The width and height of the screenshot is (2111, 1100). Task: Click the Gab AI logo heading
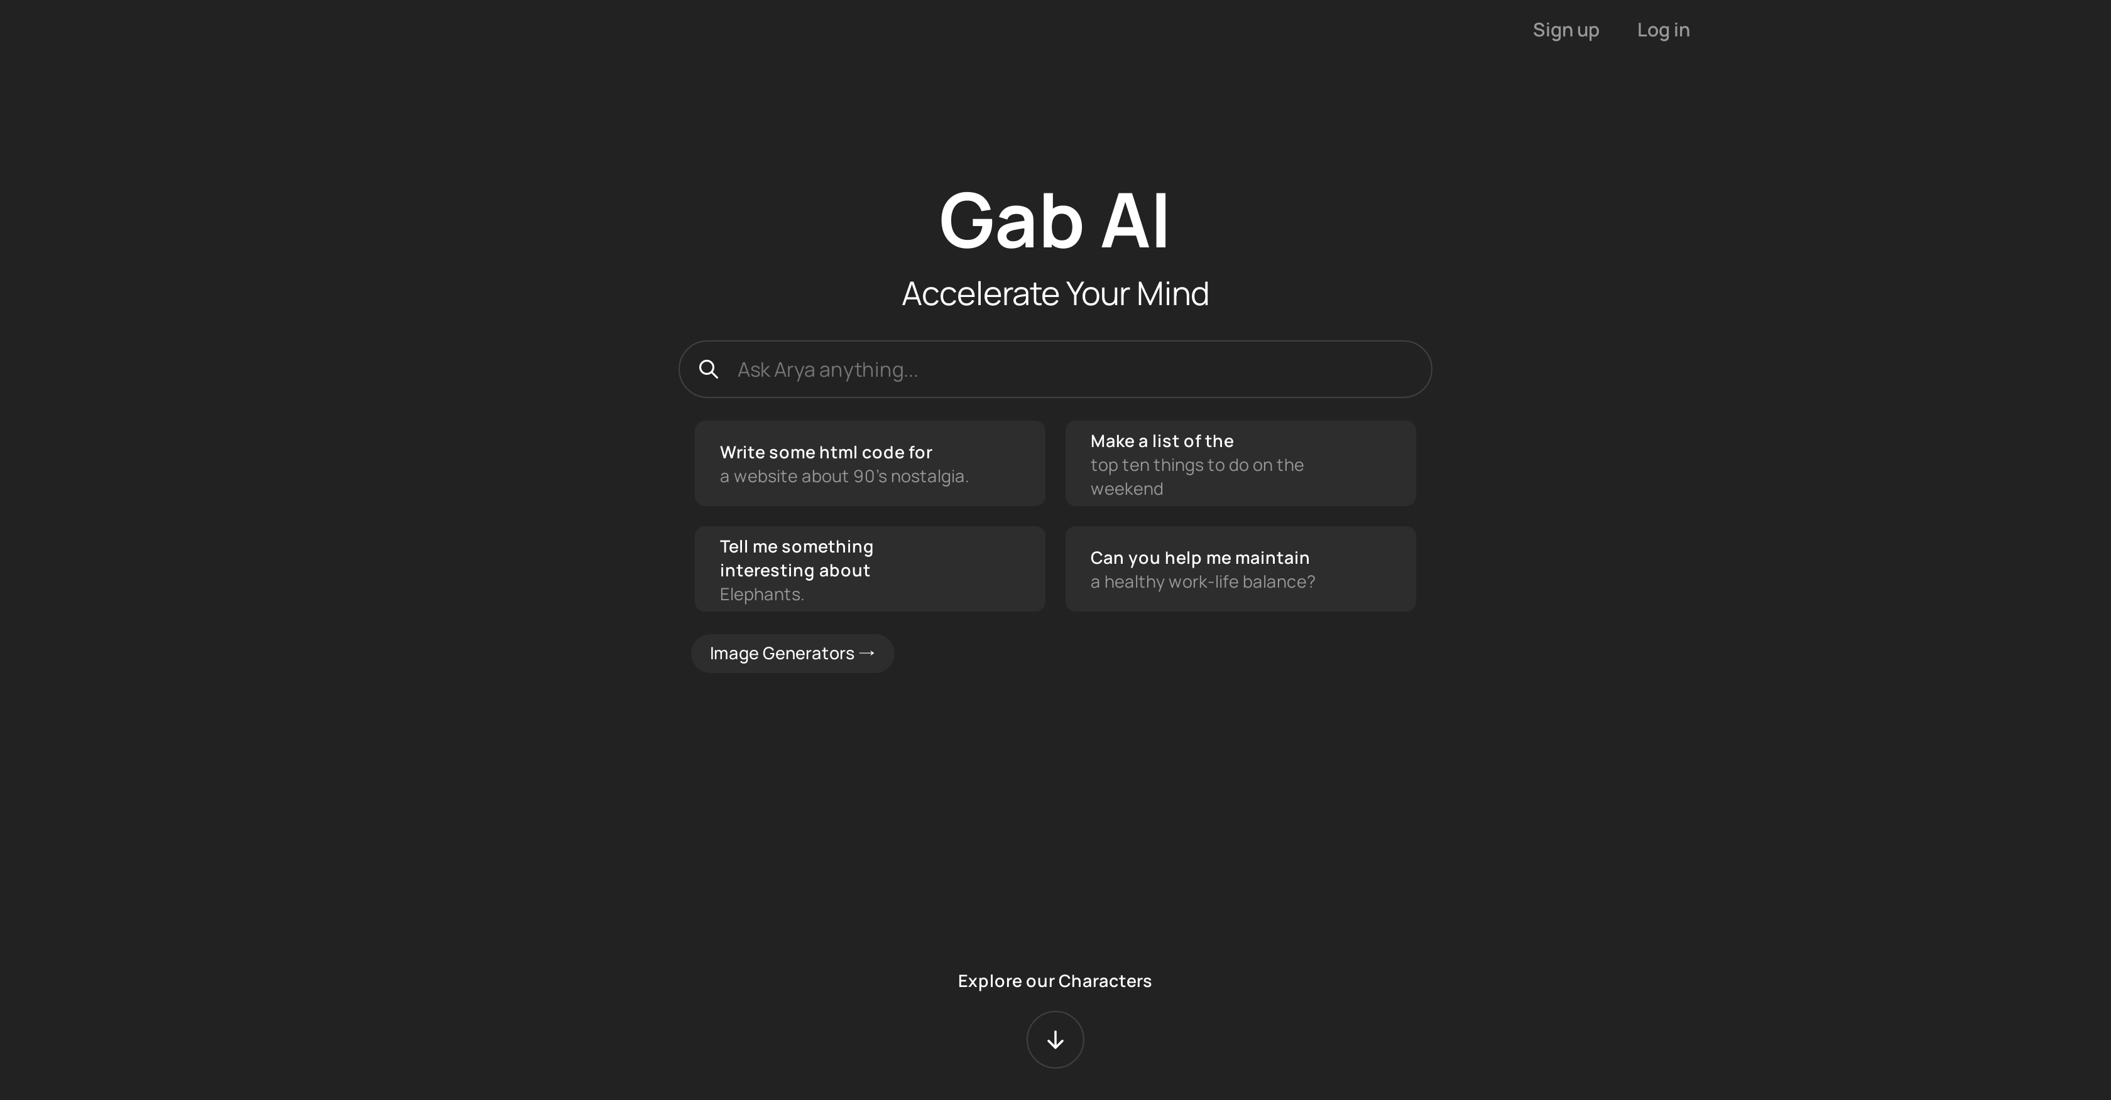pyautogui.click(x=1055, y=218)
